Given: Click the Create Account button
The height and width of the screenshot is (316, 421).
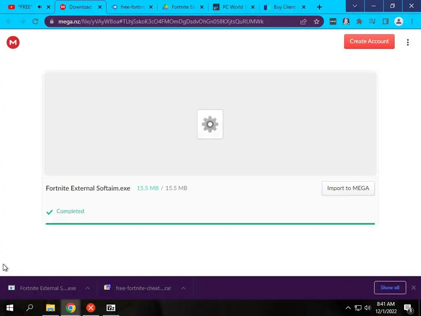Looking at the screenshot, I should (x=369, y=42).
